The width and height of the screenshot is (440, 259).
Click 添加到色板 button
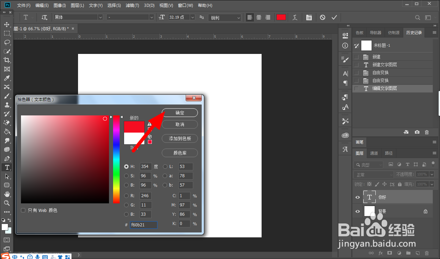coord(180,138)
